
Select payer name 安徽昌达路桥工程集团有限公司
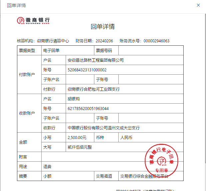[x=95, y=60]
